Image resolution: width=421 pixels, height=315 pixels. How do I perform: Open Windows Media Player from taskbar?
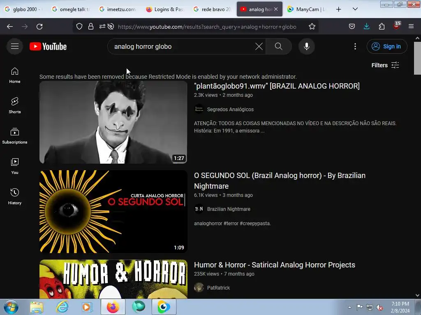click(87, 307)
